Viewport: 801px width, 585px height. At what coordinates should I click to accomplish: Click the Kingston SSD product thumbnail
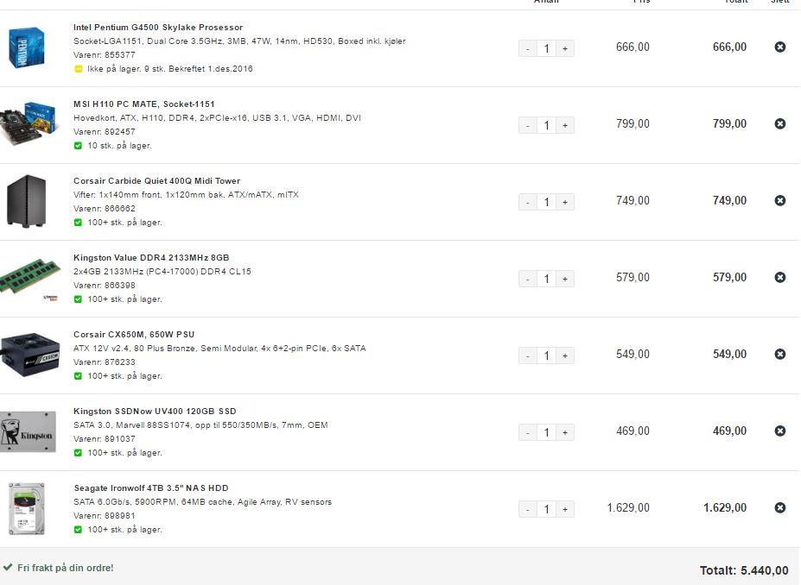pyautogui.click(x=29, y=431)
